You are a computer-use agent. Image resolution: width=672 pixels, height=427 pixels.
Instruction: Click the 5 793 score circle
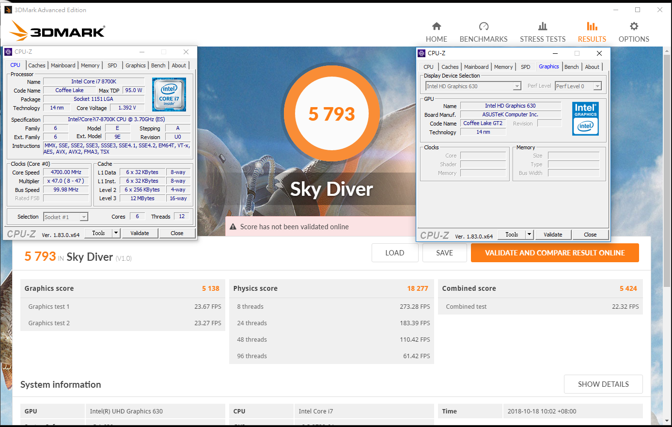(x=332, y=114)
